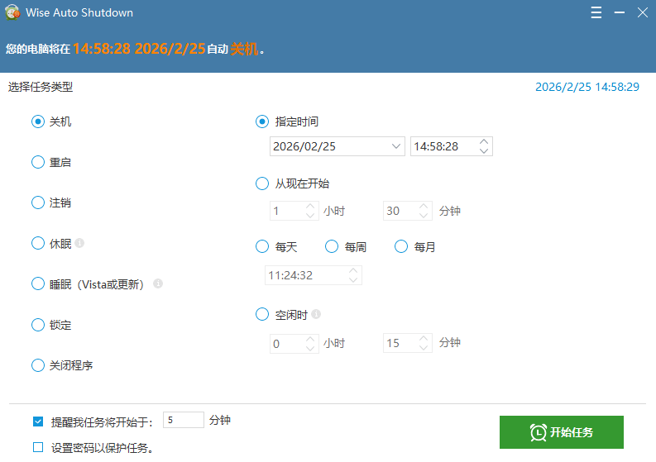Expand the 2026/02/25 date dropdown
The image size is (656, 462).
coord(395,147)
